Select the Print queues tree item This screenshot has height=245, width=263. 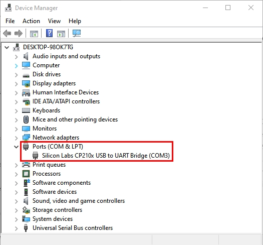tap(49, 165)
